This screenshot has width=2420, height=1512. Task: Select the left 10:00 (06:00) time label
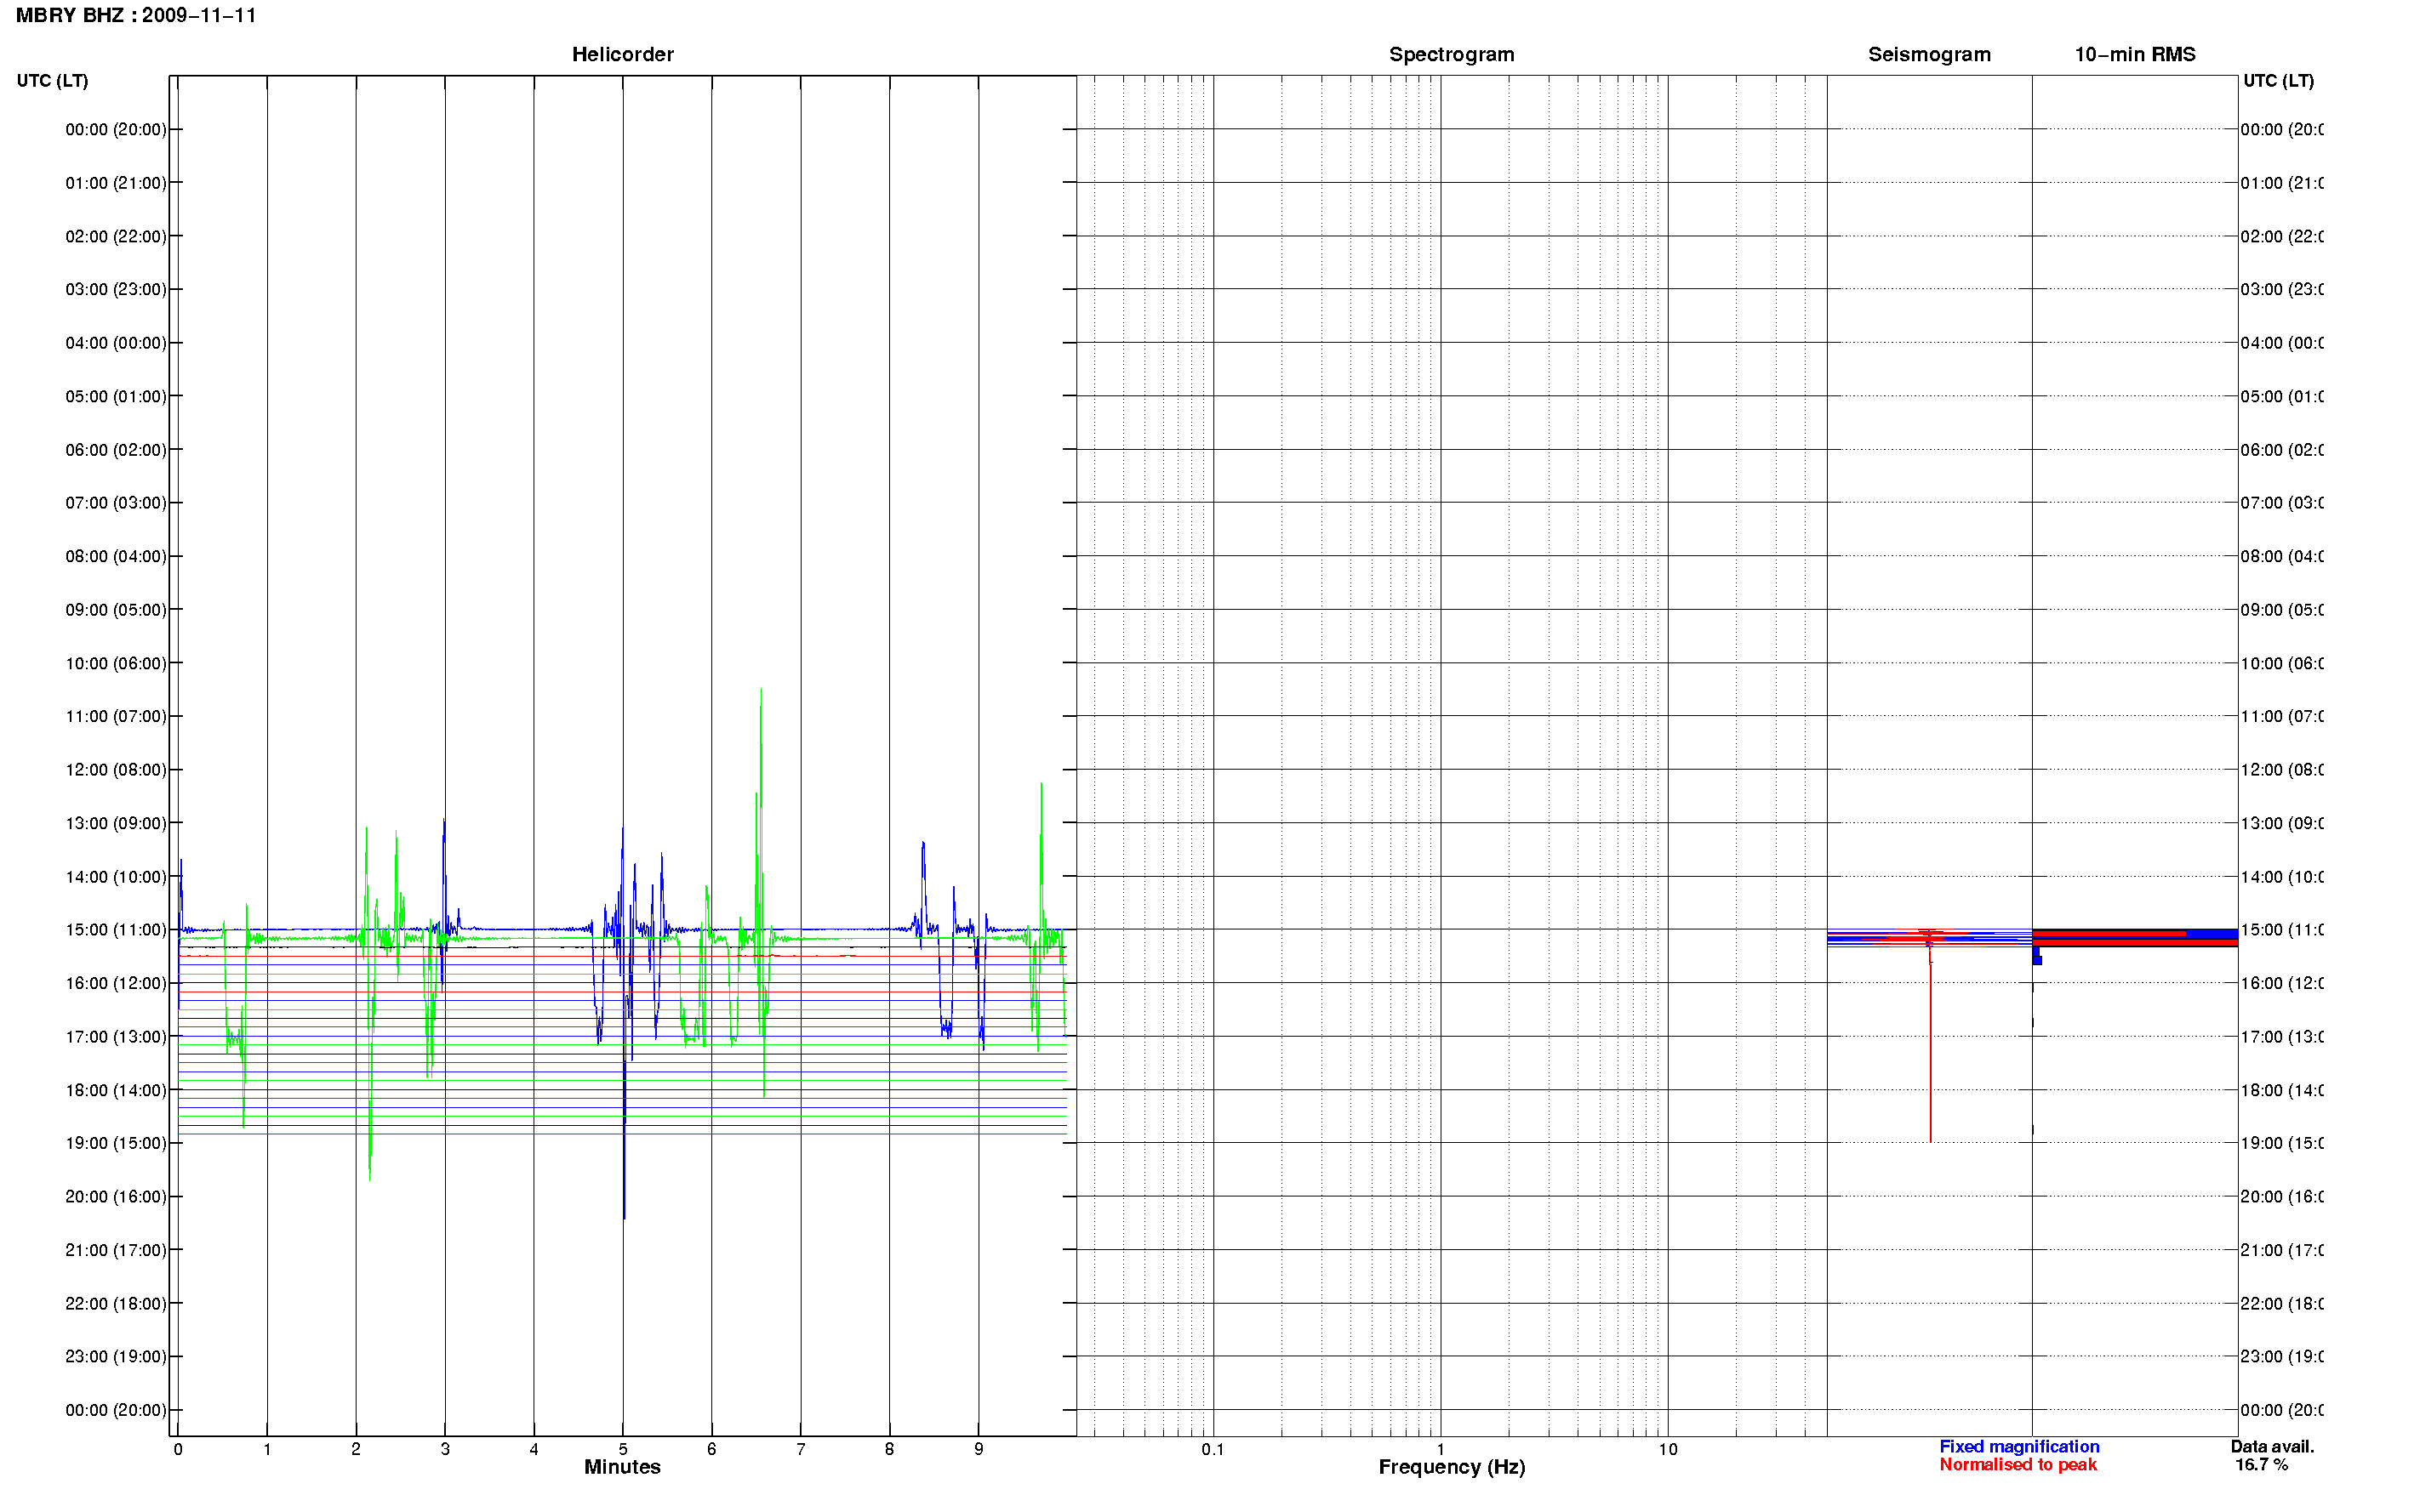[x=116, y=663]
